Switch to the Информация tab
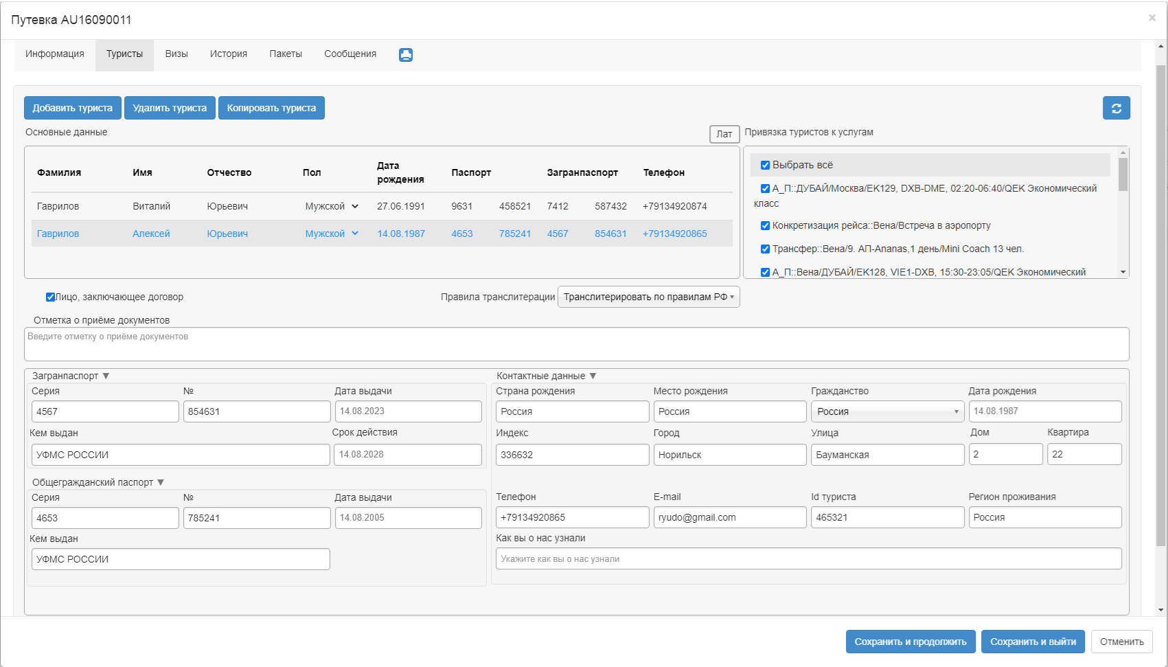Image resolution: width=1168 pixels, height=667 pixels. (x=55, y=54)
